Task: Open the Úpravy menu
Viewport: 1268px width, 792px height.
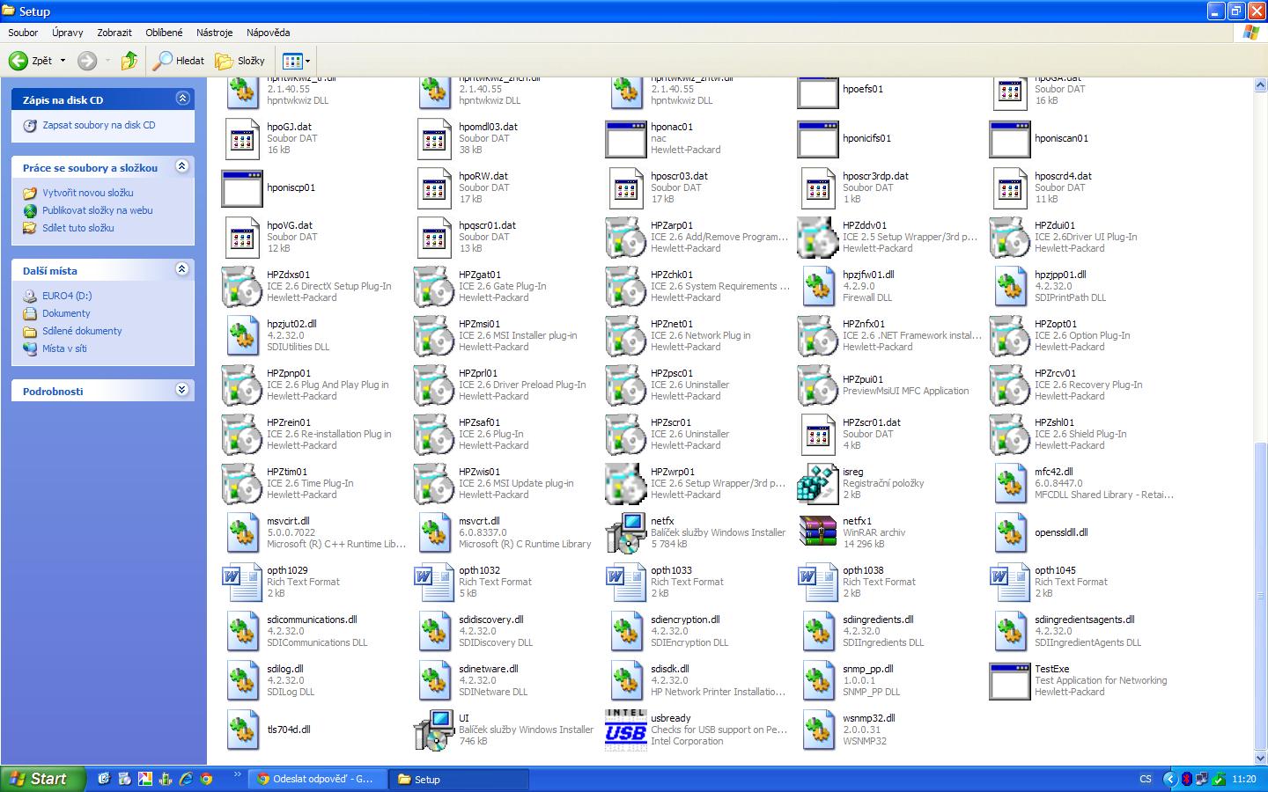Action: click(x=68, y=33)
